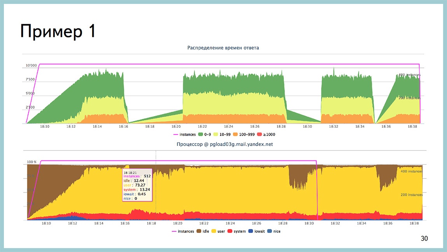
Task: Click 18:22 tick on top chart
Action: pos(202,126)
